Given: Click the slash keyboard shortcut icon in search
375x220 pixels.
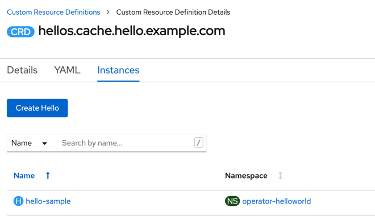Looking at the screenshot, I should point(198,143).
